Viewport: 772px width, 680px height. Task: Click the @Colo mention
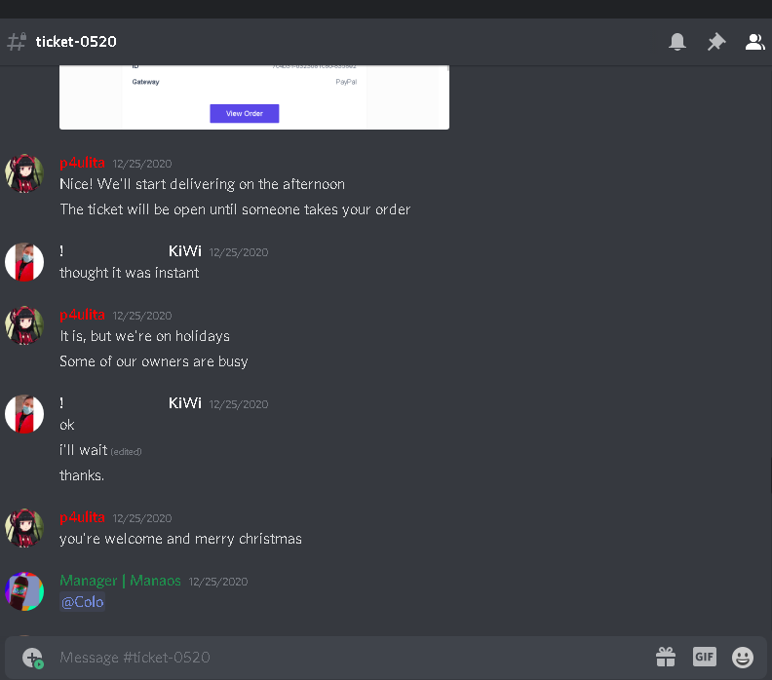pos(82,602)
